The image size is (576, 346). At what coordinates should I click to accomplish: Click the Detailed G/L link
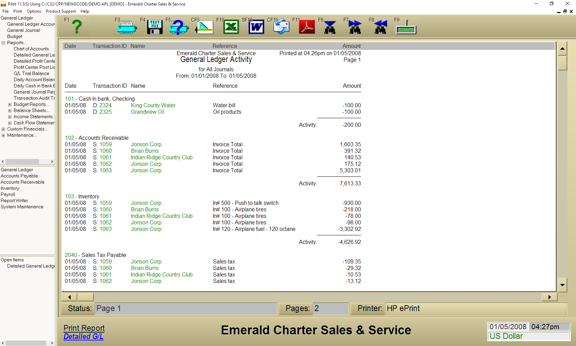click(x=83, y=336)
